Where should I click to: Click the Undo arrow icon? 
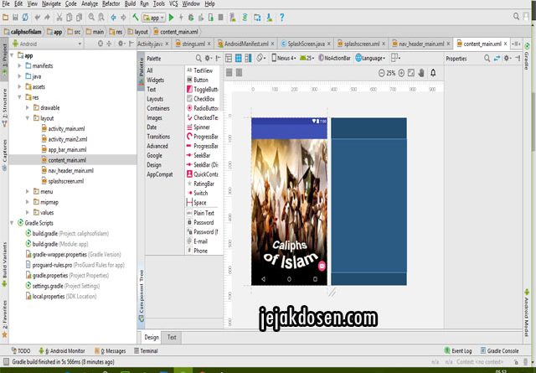click(x=37, y=17)
